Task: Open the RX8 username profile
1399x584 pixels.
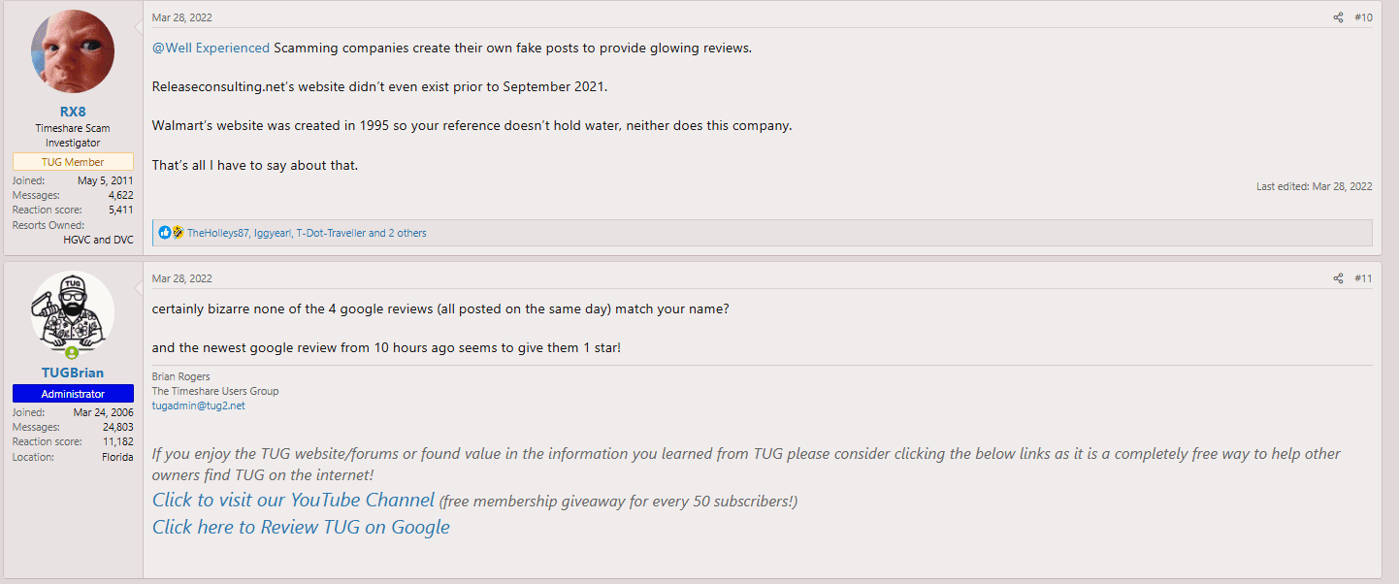Action: [73, 112]
